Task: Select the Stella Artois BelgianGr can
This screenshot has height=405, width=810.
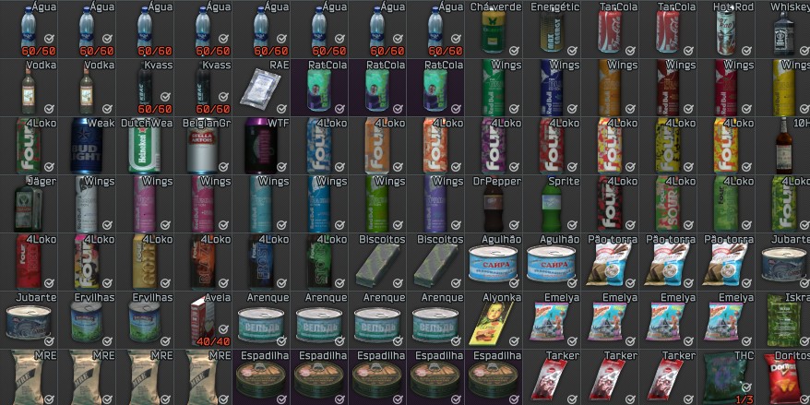Action: (x=203, y=146)
